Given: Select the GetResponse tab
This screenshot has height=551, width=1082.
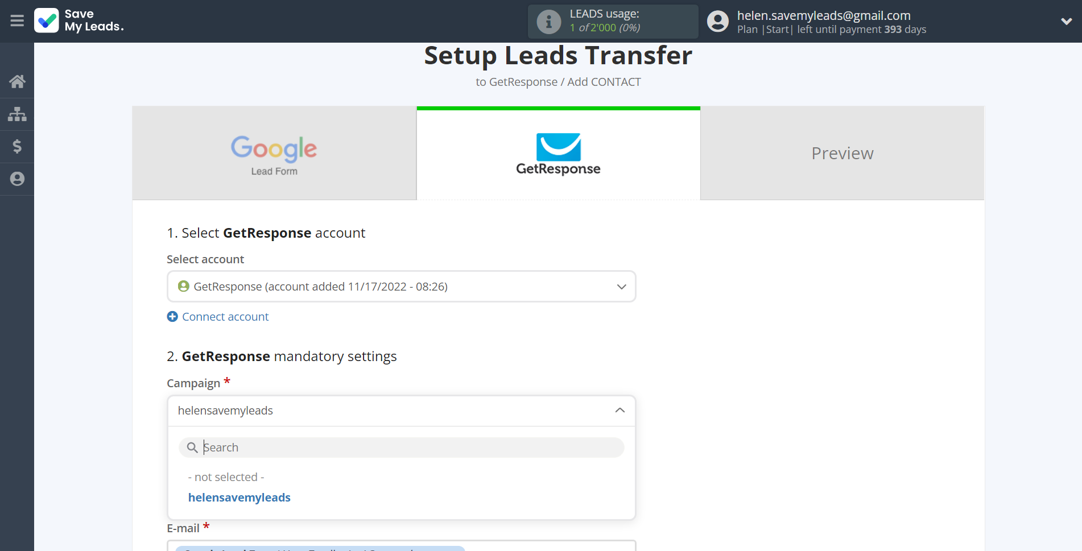Looking at the screenshot, I should [558, 154].
